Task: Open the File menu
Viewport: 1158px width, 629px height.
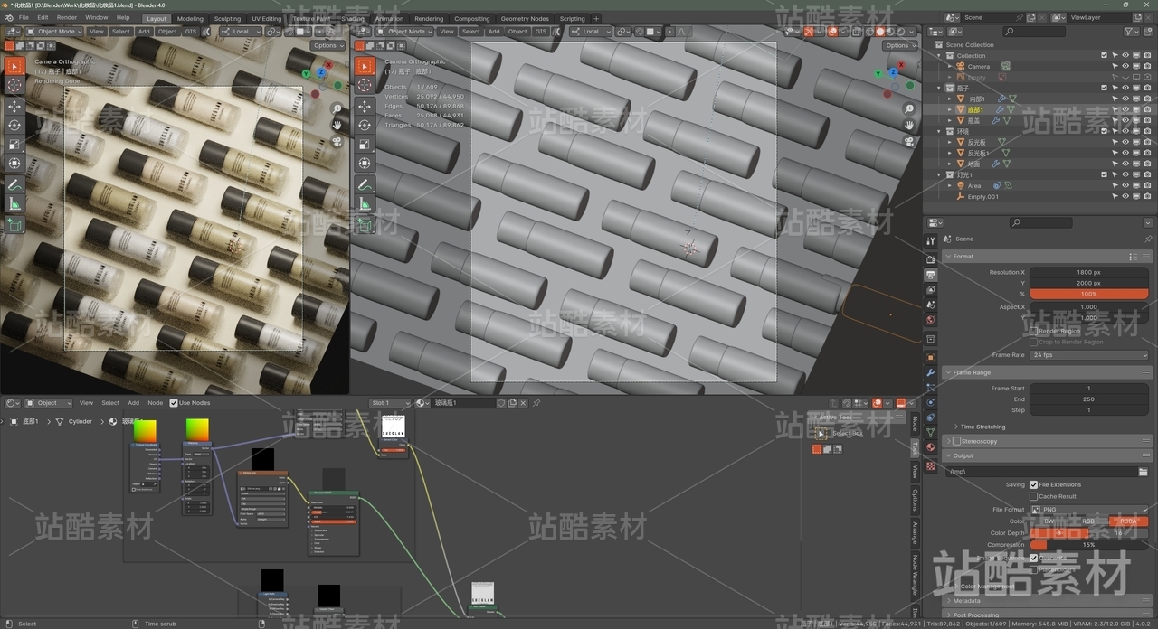Action: 24,17
